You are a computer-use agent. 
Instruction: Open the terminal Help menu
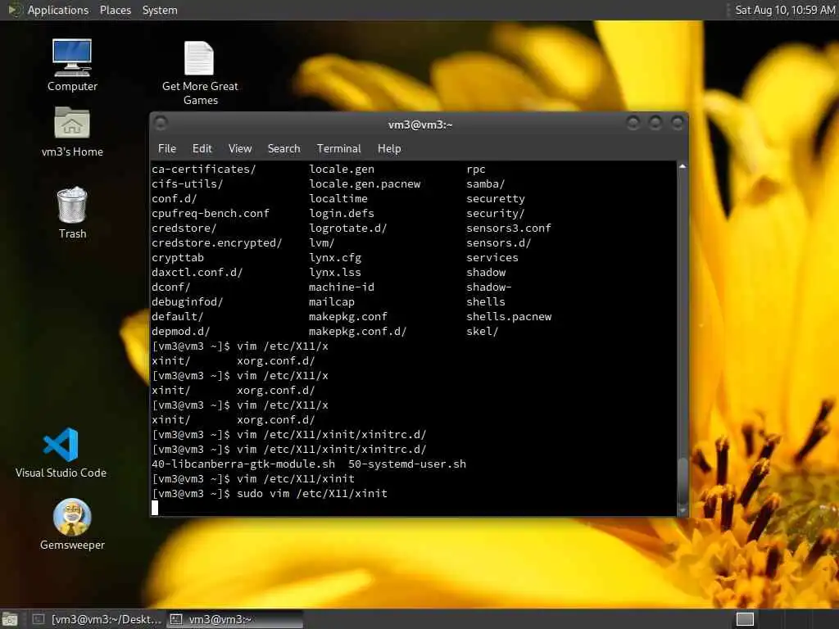pos(389,149)
